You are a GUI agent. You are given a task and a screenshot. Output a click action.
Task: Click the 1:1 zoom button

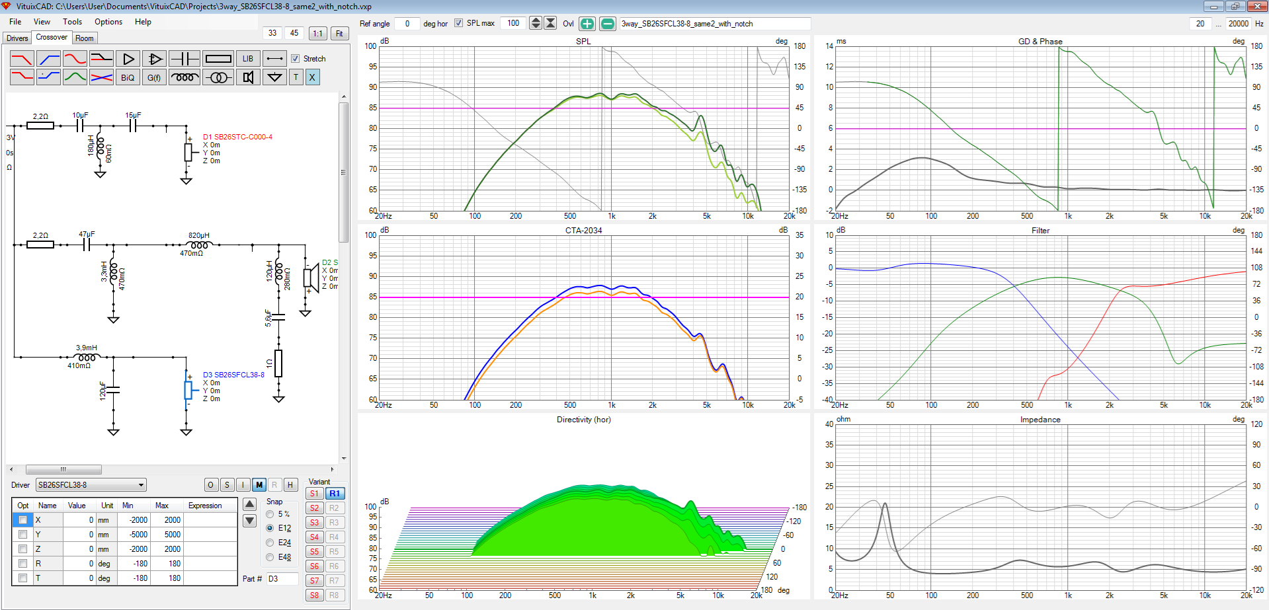tap(318, 33)
